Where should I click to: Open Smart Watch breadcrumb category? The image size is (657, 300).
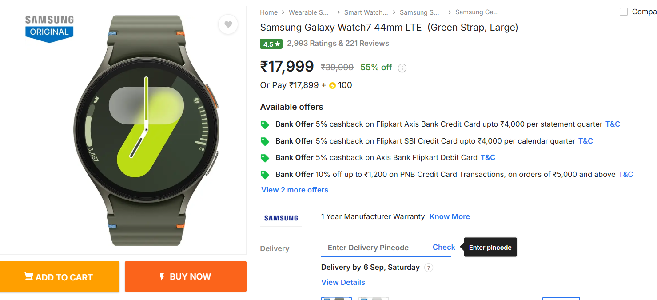click(366, 12)
